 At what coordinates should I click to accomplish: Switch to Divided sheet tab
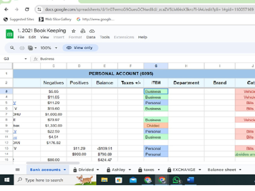(86, 170)
